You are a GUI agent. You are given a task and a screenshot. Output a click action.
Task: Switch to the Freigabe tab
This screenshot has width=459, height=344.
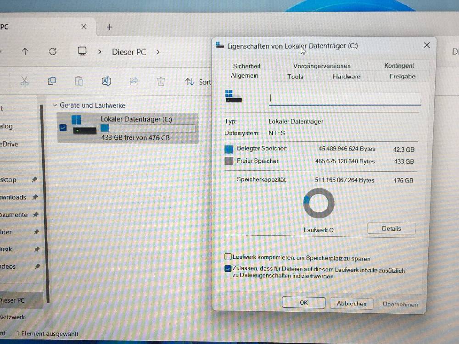pos(403,76)
